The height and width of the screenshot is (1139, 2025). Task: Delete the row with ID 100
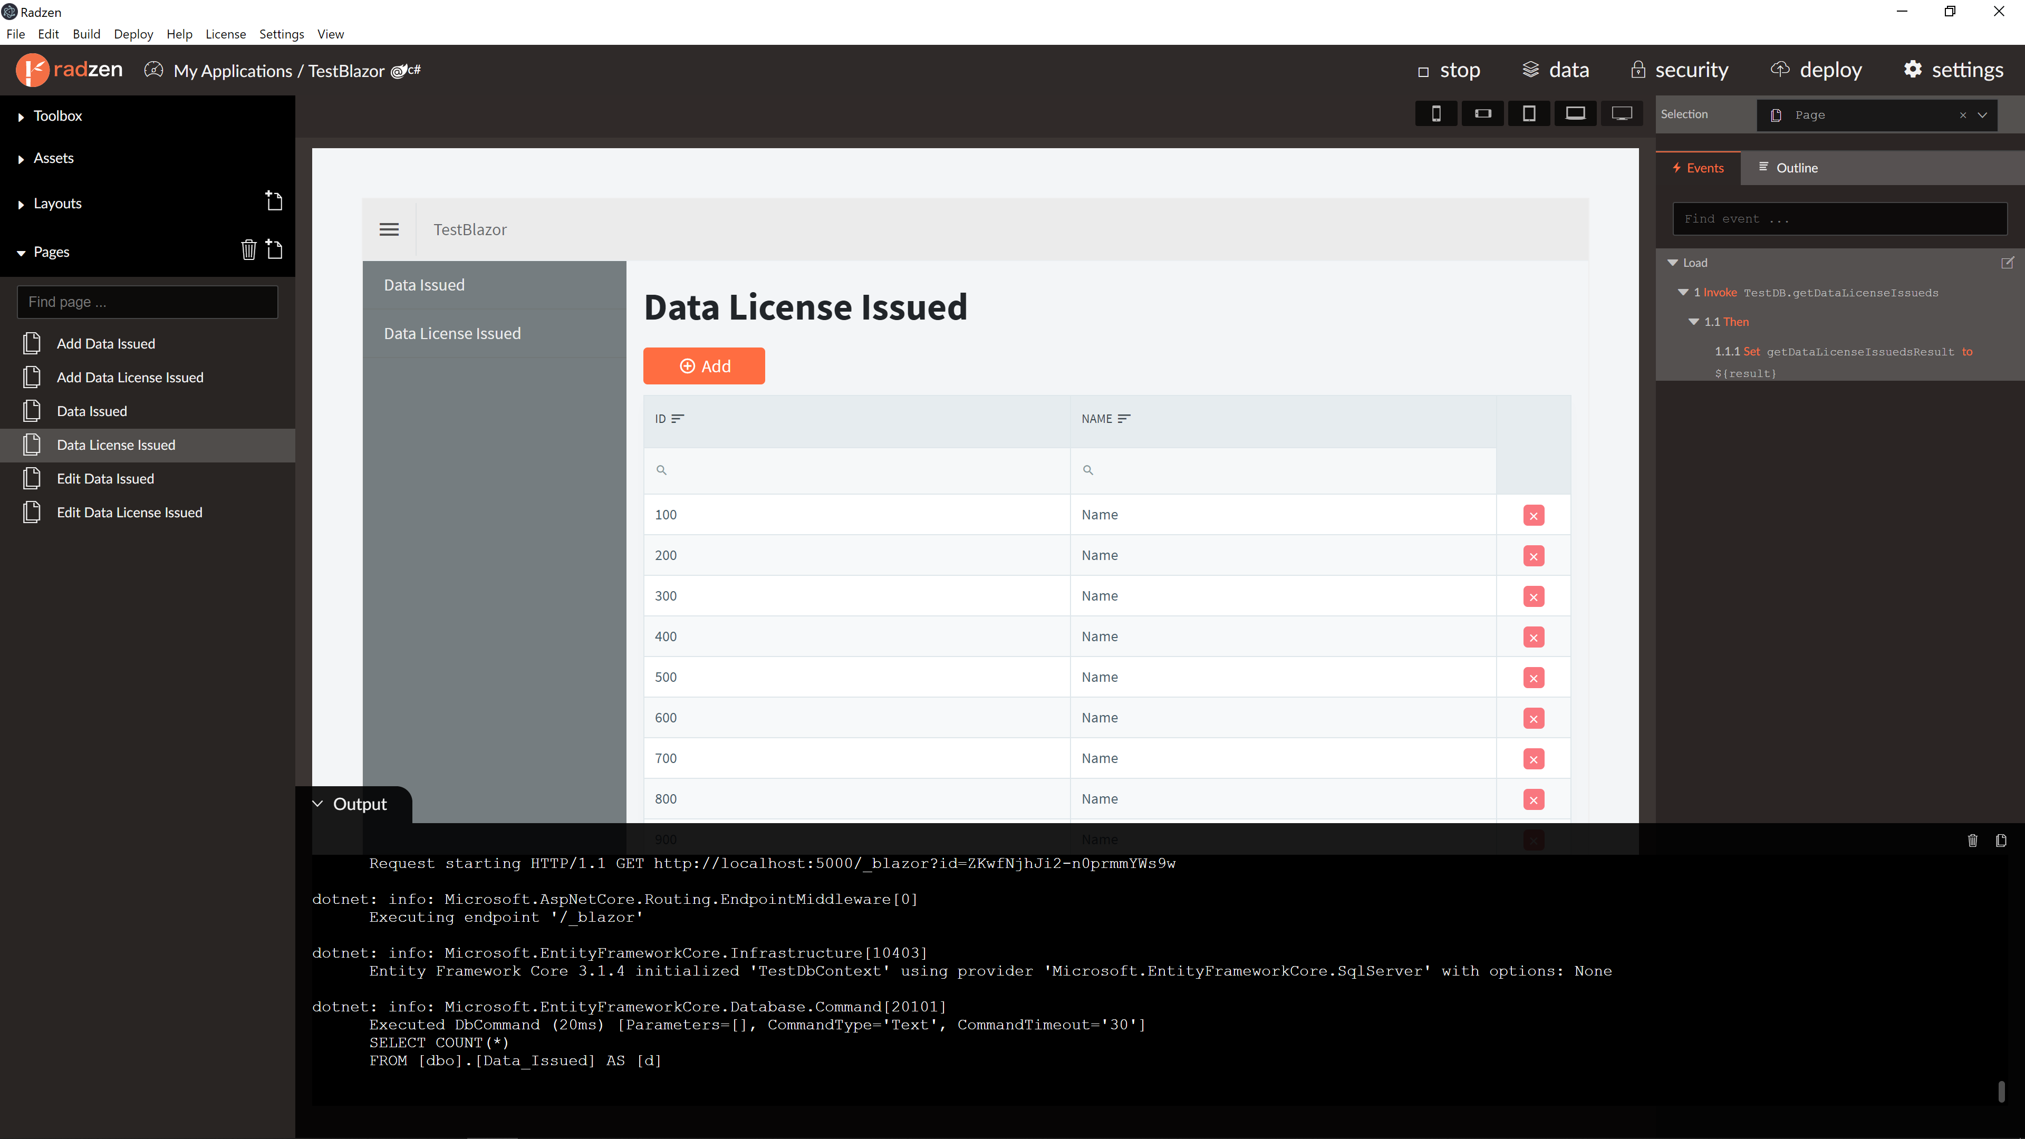coord(1533,516)
